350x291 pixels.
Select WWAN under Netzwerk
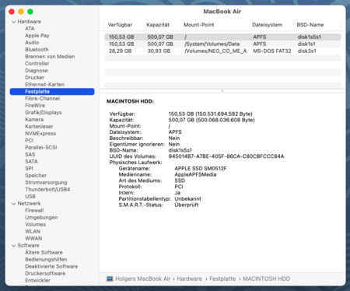(33, 239)
